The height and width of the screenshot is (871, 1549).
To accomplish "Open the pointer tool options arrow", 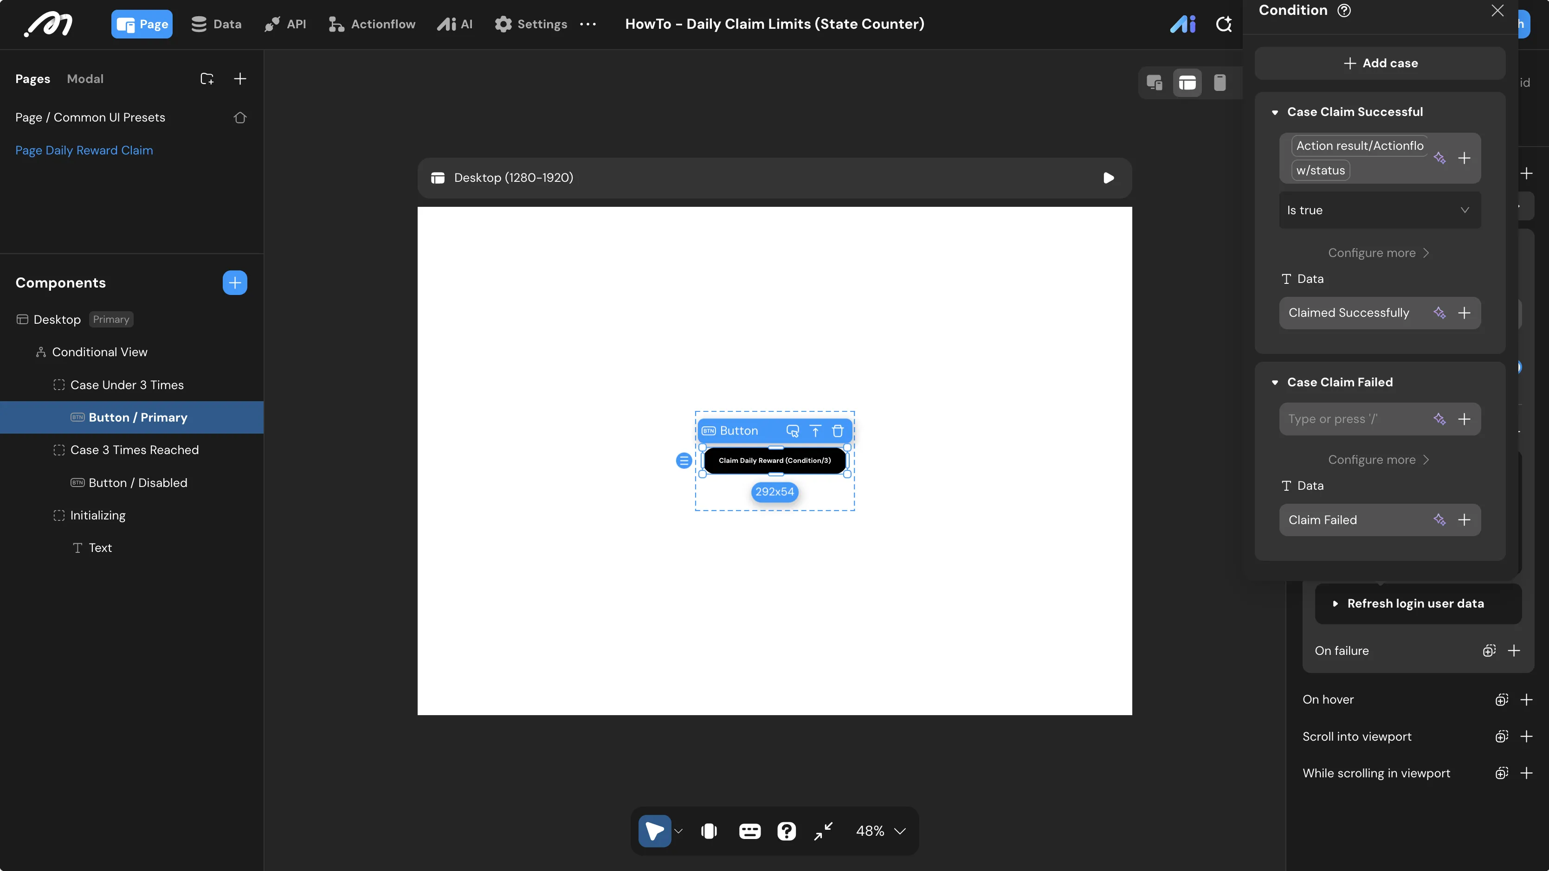I will (x=678, y=831).
